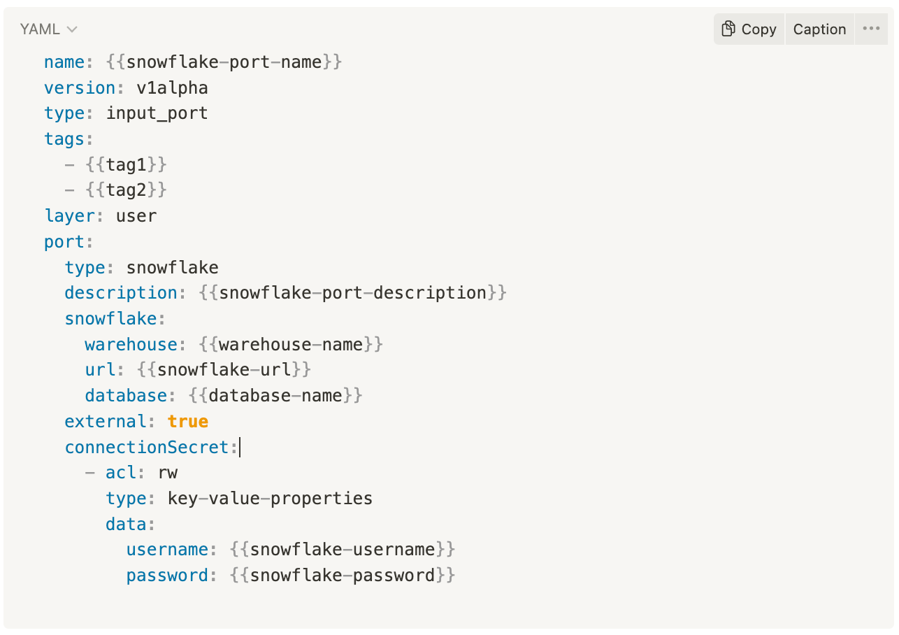The width and height of the screenshot is (899, 635).
Task: Click the warehouse key in the snowflake section
Action: pyautogui.click(x=130, y=344)
